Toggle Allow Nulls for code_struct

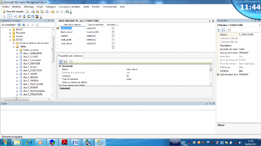tap(113, 28)
